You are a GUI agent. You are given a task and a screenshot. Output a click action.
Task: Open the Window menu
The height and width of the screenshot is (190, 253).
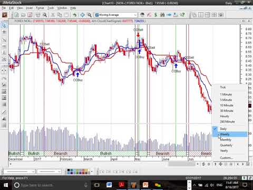point(62,8)
